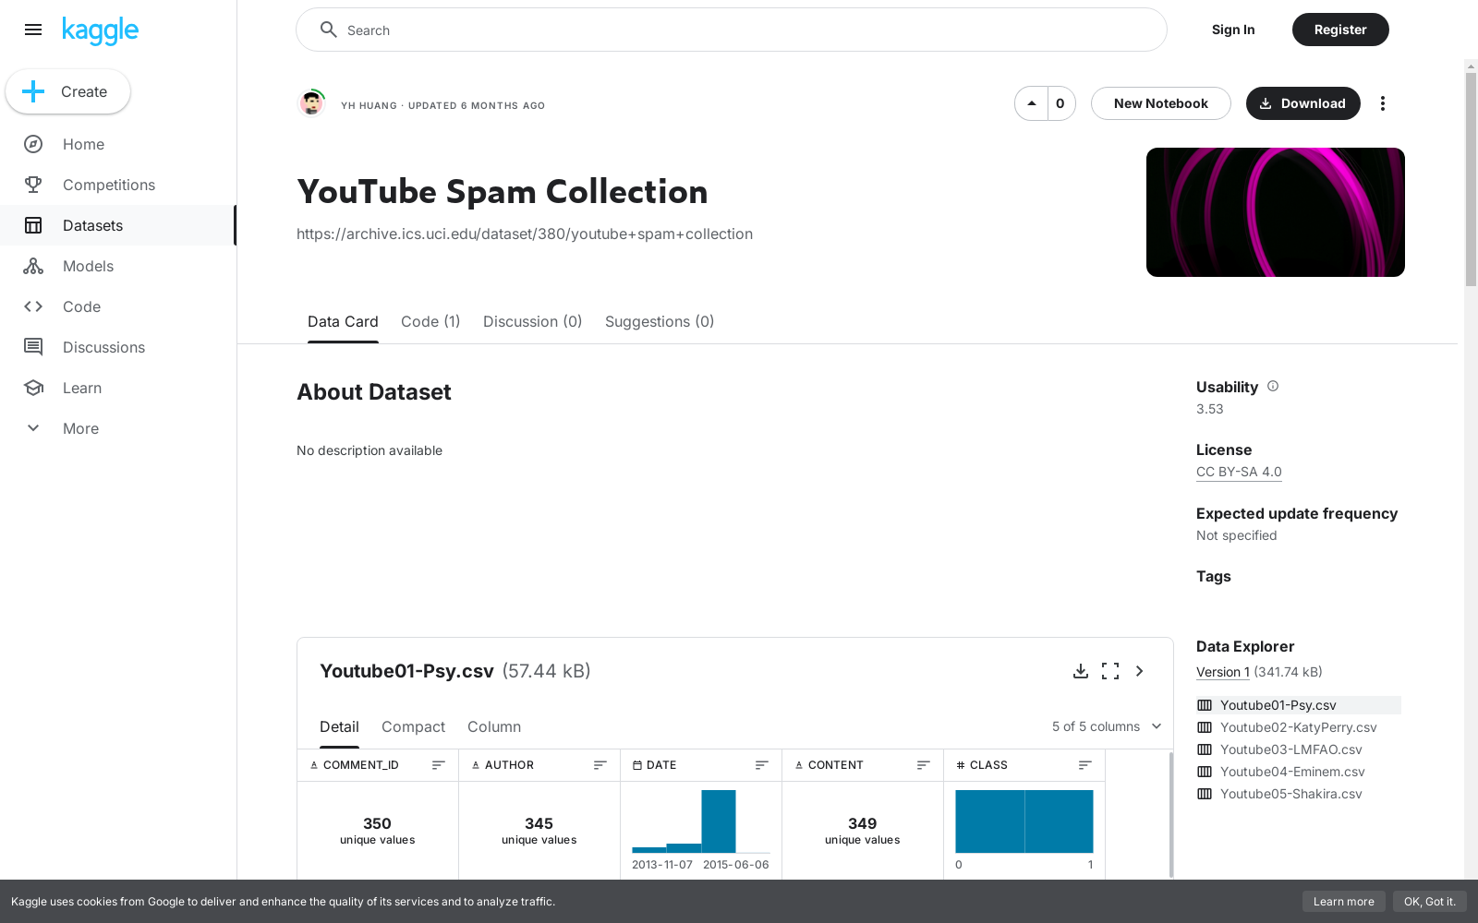1478x923 pixels.
Task: Click the dataset cover image thumbnail
Action: click(x=1276, y=212)
